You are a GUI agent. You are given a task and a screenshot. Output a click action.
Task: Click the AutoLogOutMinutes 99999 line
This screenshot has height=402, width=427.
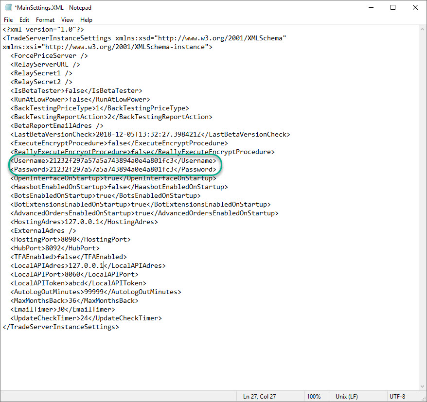pyautogui.click(x=96, y=292)
